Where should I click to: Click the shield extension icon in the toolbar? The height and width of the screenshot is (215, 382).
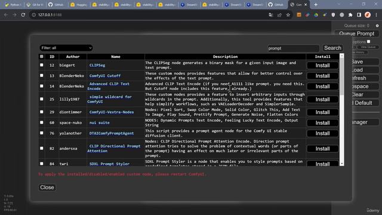(x=333, y=15)
